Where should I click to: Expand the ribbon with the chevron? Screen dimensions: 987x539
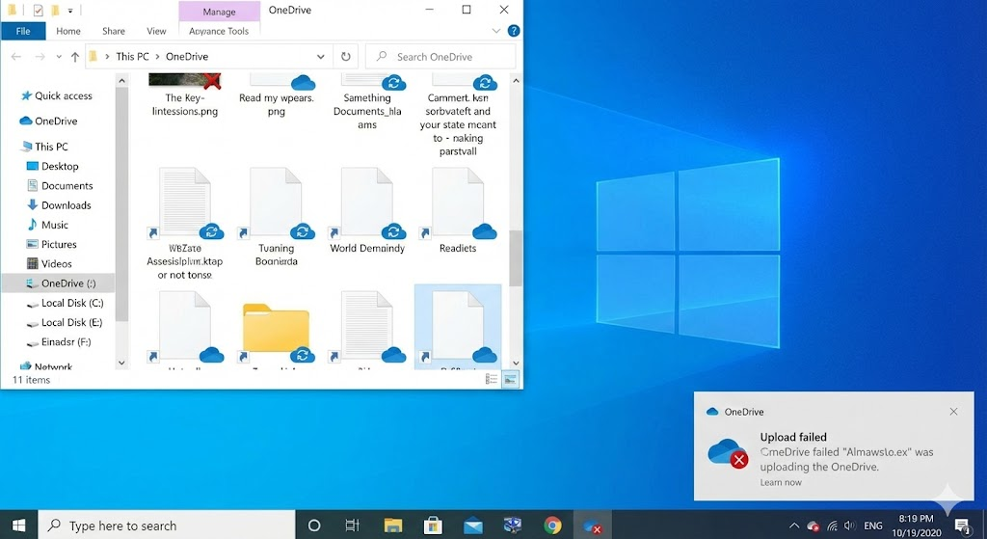(496, 31)
